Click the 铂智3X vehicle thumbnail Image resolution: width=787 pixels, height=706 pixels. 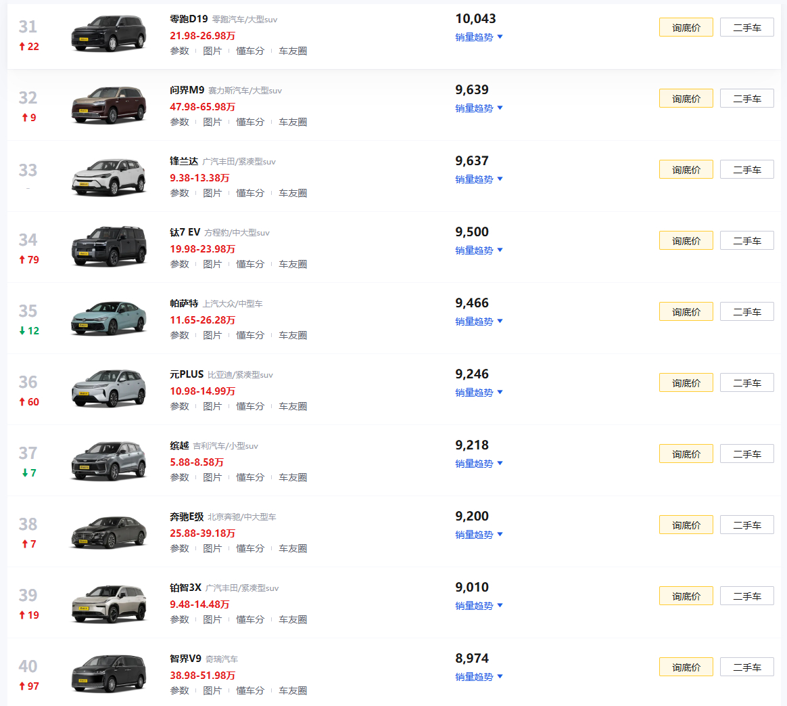click(108, 602)
